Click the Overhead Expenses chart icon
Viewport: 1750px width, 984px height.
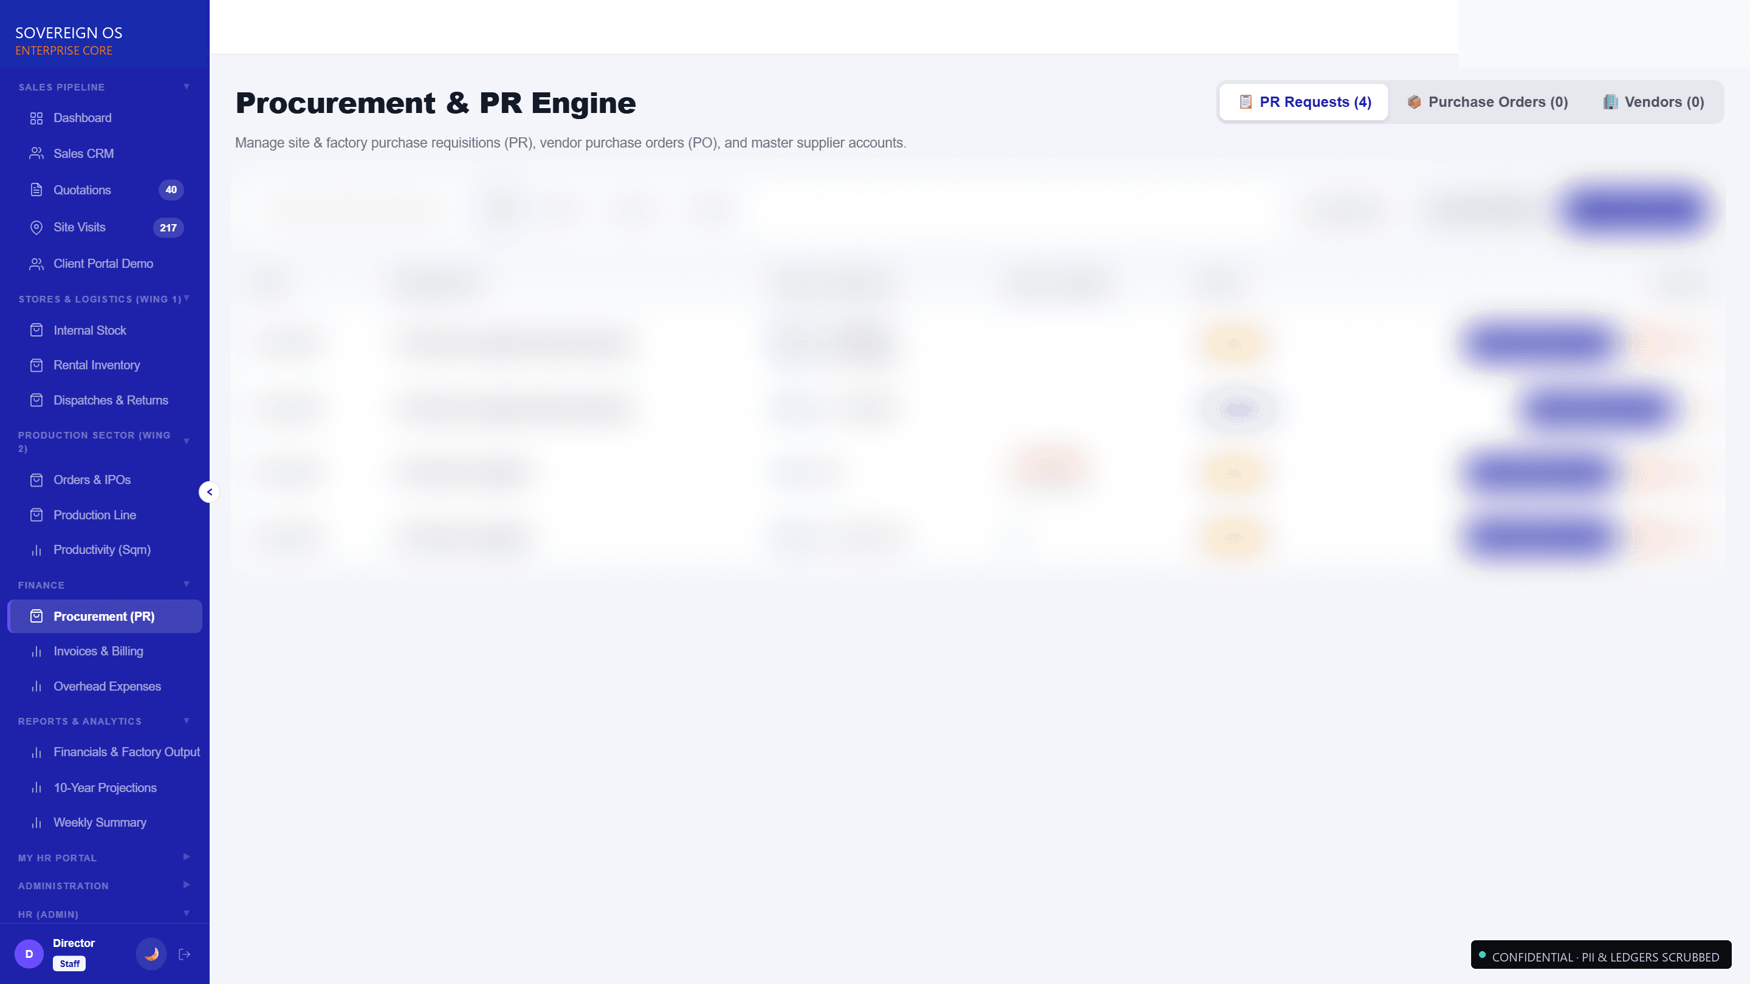(x=36, y=686)
